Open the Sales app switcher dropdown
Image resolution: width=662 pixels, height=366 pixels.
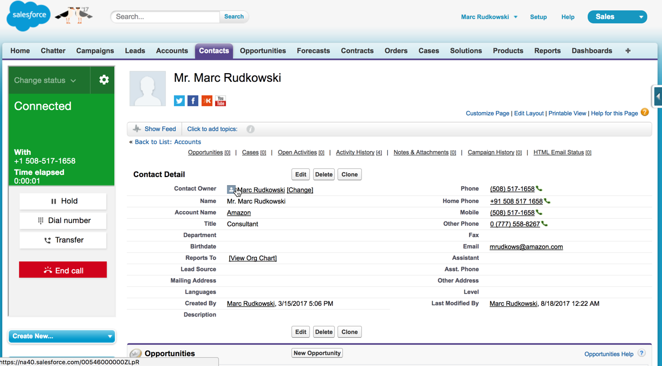coord(617,17)
